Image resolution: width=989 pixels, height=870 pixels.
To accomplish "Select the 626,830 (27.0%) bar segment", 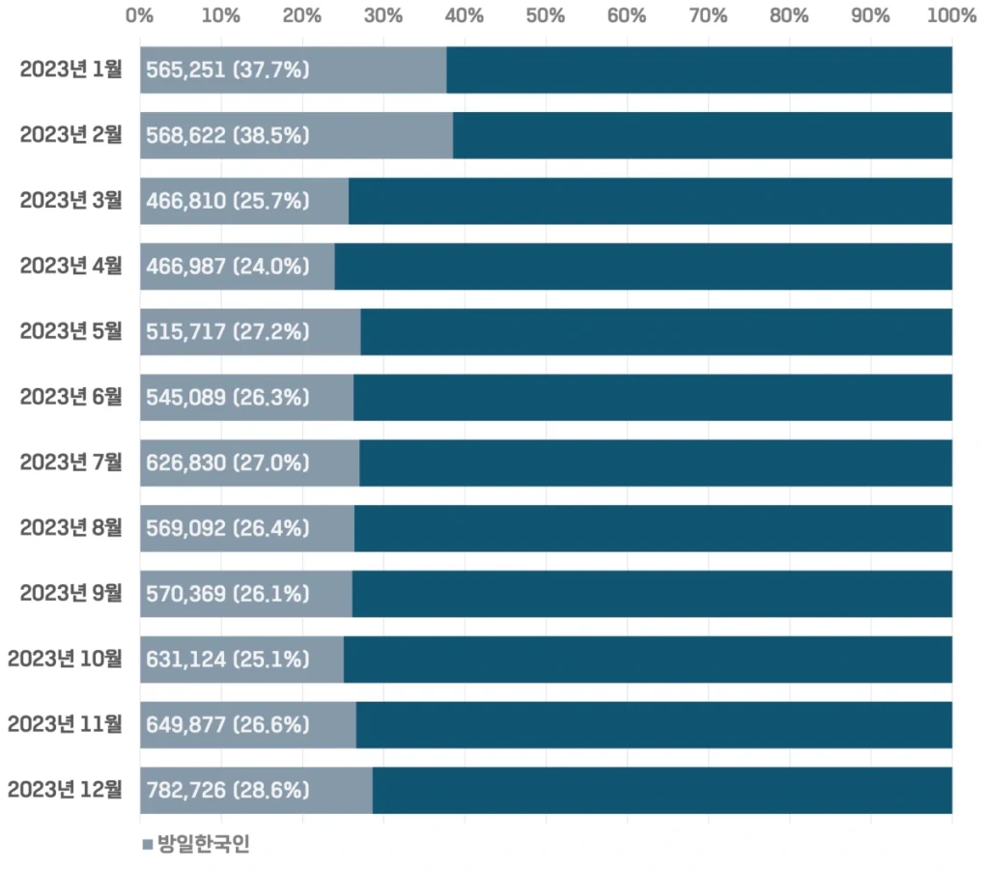I will pyautogui.click(x=249, y=463).
